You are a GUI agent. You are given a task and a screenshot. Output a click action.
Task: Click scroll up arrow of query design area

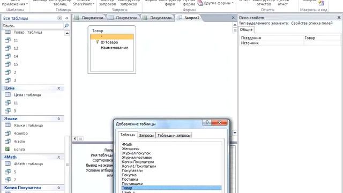tap(235, 25)
